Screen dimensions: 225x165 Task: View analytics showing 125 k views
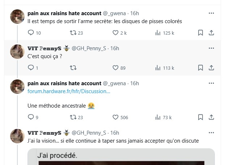point(158,33)
